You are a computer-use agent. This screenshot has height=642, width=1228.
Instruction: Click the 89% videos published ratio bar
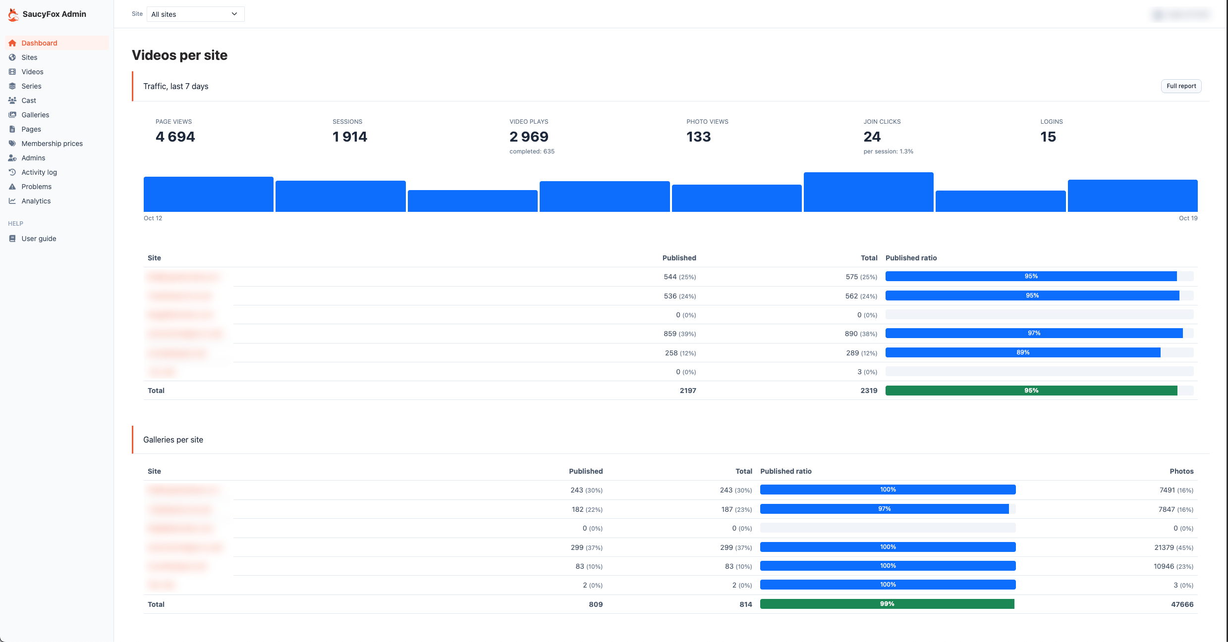click(1023, 352)
